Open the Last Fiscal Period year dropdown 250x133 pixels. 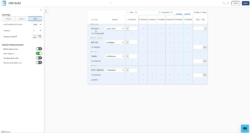[x=37, y=24]
